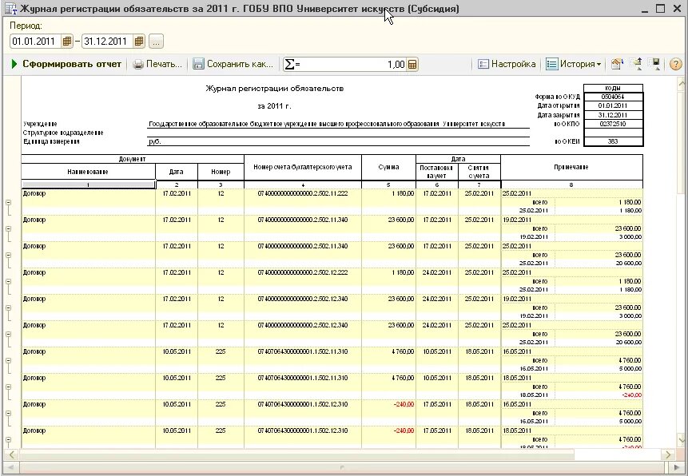Select the start date input field
Screen dimensions: 688x476
tap(36, 41)
